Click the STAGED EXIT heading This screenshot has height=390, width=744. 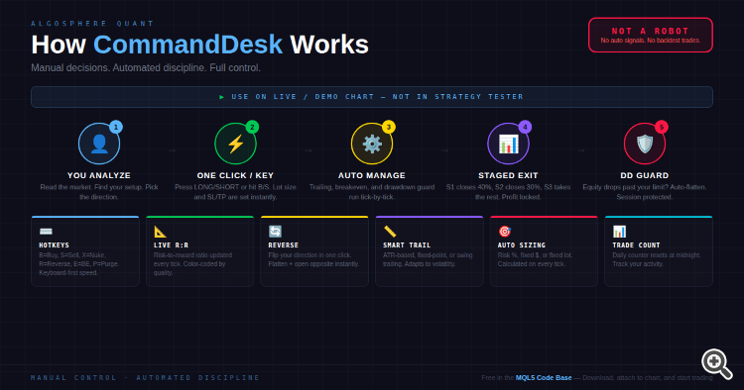pos(508,175)
